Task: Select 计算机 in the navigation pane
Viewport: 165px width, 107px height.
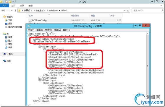Action: (9, 54)
